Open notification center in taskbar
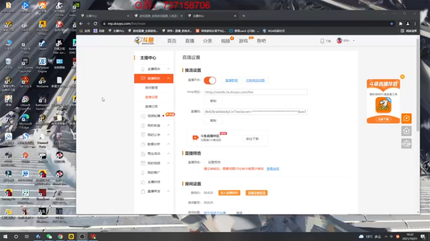This screenshot has width=430, height=241. click(x=423, y=236)
